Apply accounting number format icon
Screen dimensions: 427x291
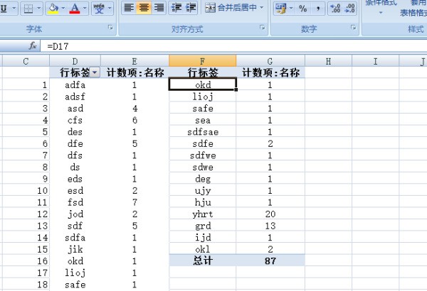[x=281, y=9]
